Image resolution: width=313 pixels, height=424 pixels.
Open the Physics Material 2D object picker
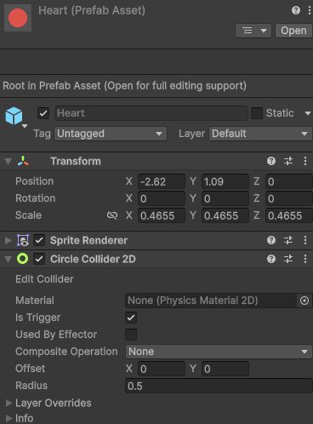[x=304, y=301]
